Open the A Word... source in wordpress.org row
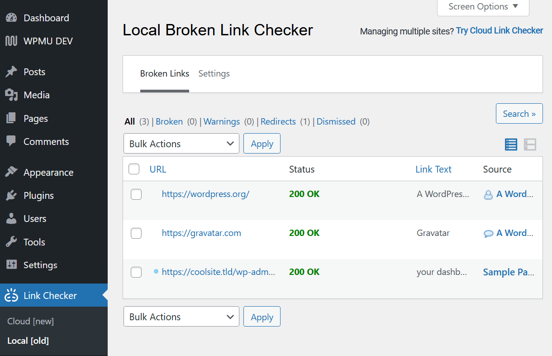 coord(515,194)
